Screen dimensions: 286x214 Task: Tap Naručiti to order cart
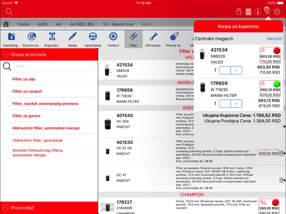click(x=274, y=38)
